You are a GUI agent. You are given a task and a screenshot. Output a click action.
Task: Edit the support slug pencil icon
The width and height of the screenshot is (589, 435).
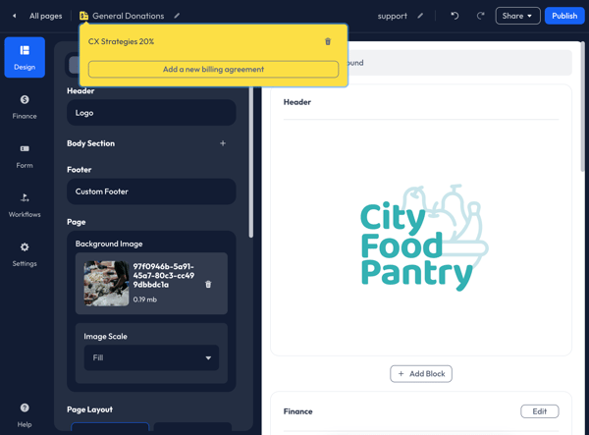point(420,16)
